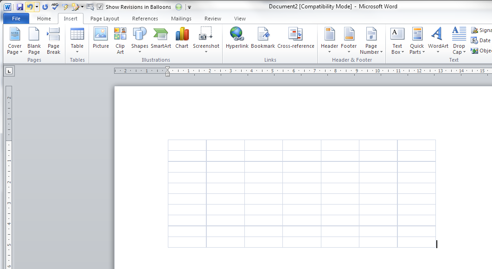The height and width of the screenshot is (269, 492).
Task: Insert a Page Break
Action: 53,40
